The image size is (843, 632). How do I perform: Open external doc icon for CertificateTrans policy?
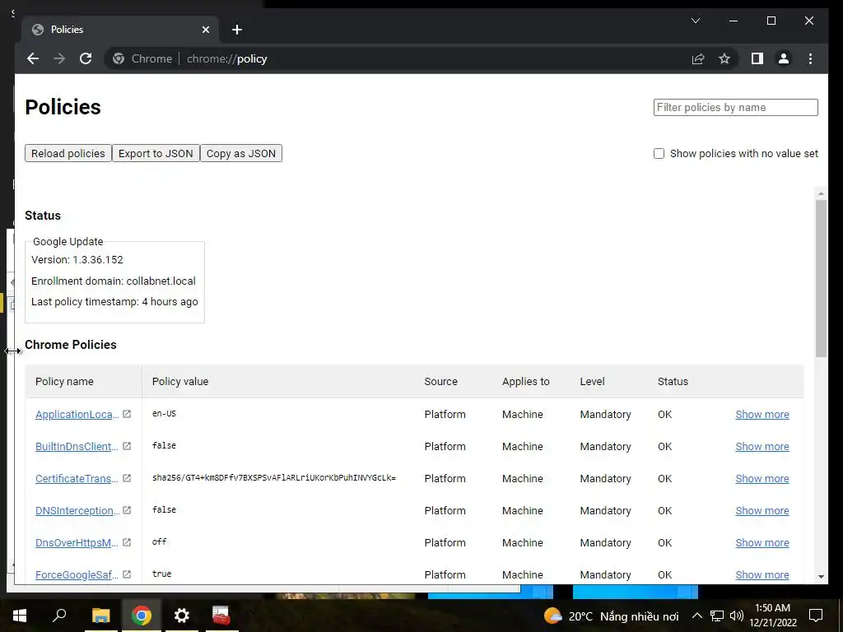127,478
